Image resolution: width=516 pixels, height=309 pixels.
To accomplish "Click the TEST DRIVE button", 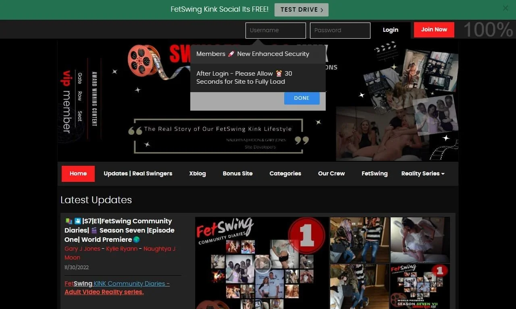I will coord(302,10).
